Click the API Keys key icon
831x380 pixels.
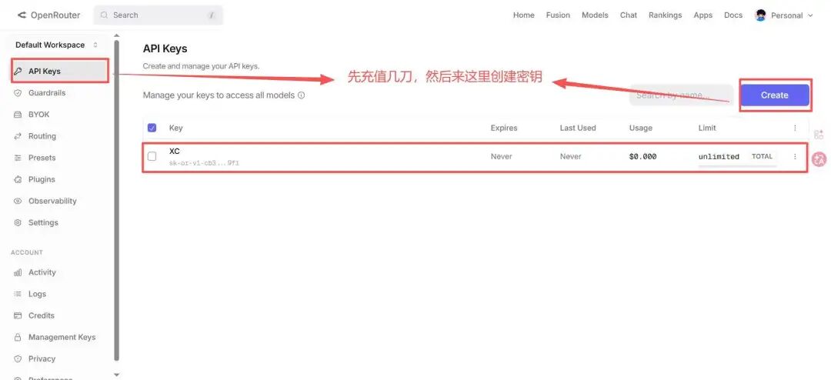pyautogui.click(x=18, y=71)
